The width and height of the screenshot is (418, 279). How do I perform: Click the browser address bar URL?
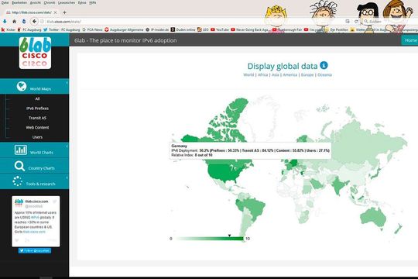[63, 22]
